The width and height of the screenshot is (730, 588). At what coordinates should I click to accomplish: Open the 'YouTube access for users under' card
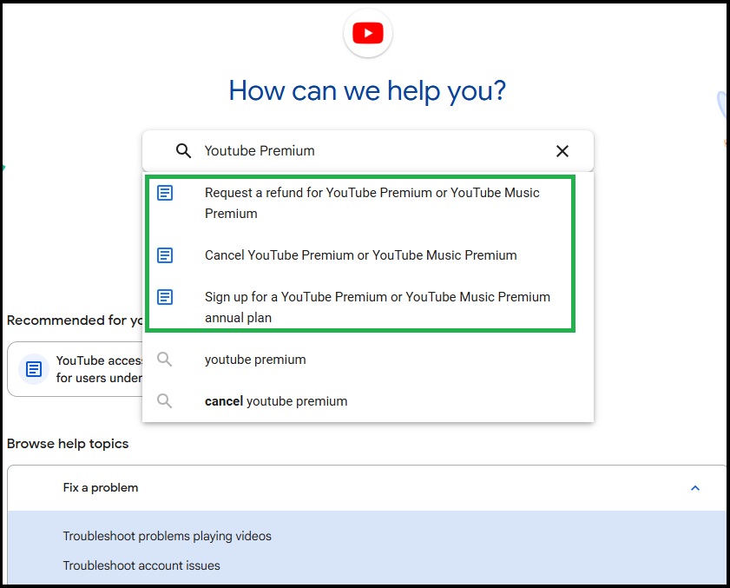click(x=76, y=369)
